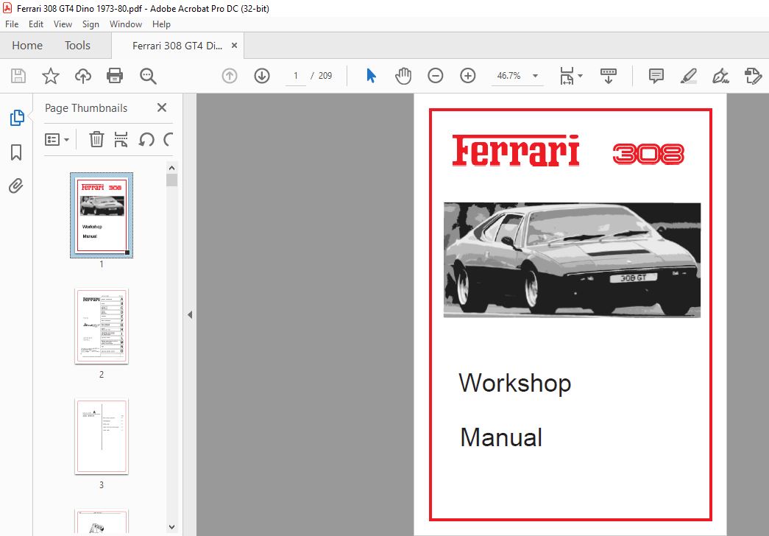Close the Page Thumbnails panel

coord(162,107)
